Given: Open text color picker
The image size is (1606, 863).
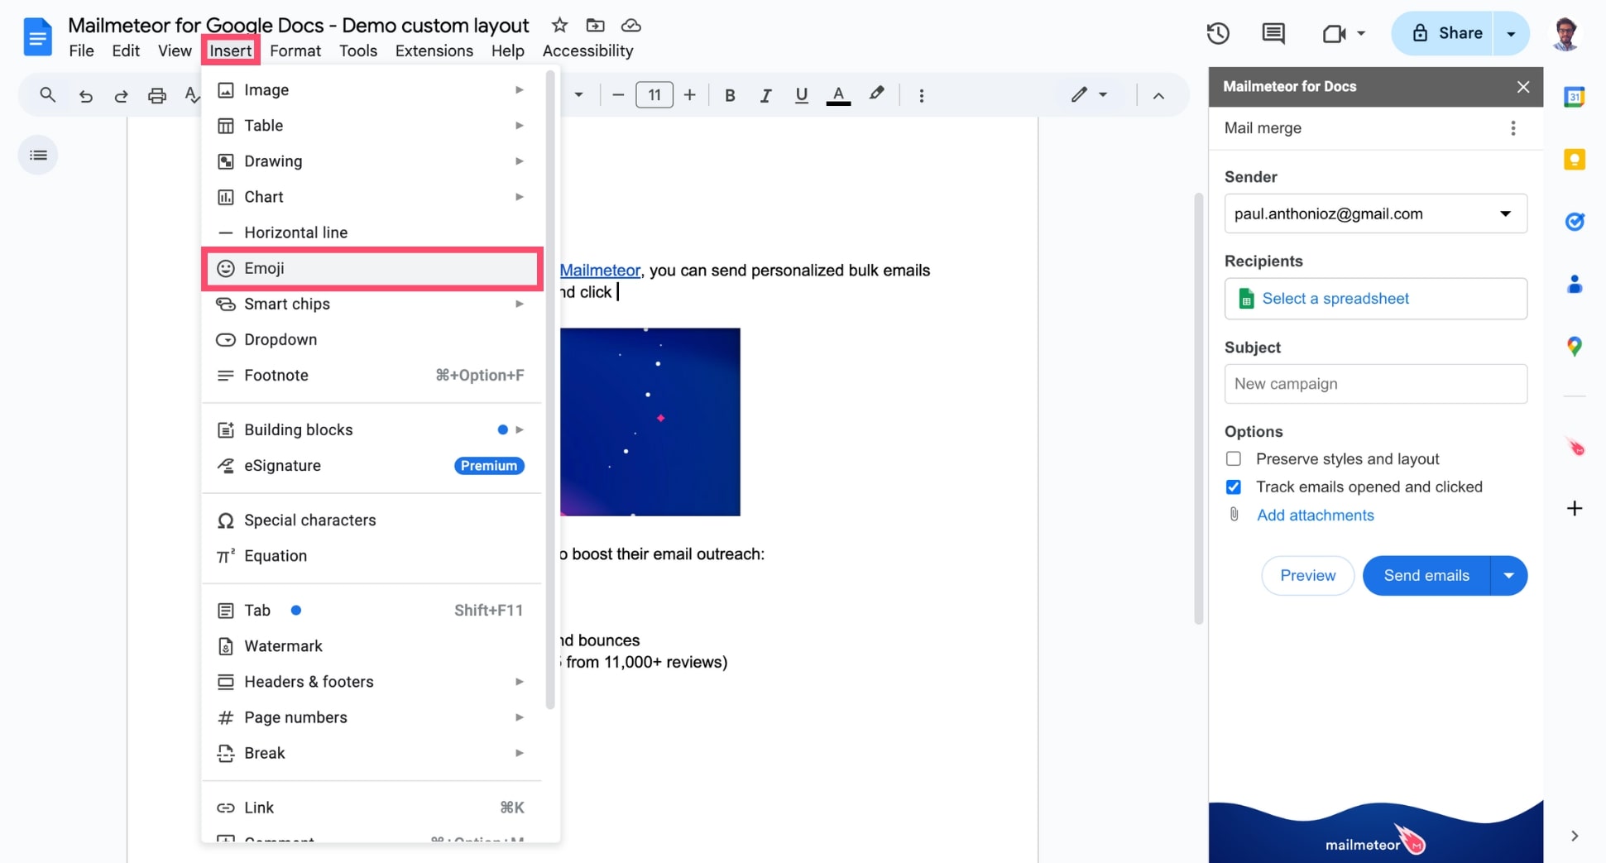Looking at the screenshot, I should tap(838, 95).
